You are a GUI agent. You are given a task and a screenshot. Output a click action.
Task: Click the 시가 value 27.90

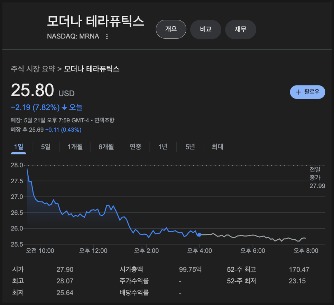coord(65,269)
